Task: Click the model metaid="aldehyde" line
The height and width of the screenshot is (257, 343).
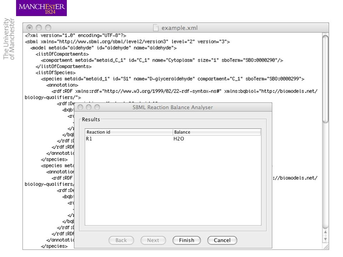Action: pyautogui.click(x=103, y=48)
